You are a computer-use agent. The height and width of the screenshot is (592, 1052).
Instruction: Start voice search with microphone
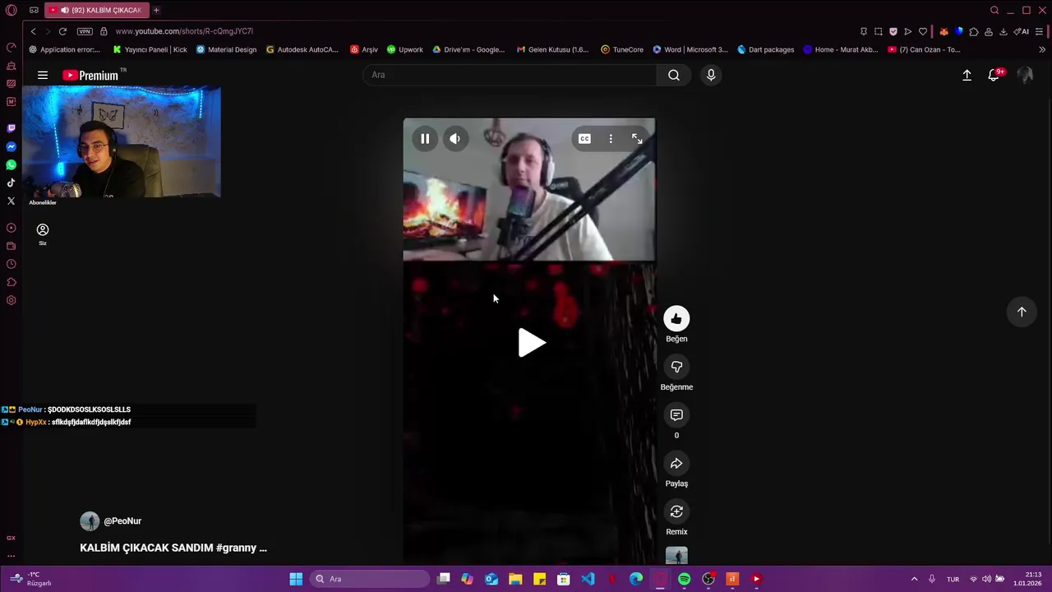[x=711, y=75]
